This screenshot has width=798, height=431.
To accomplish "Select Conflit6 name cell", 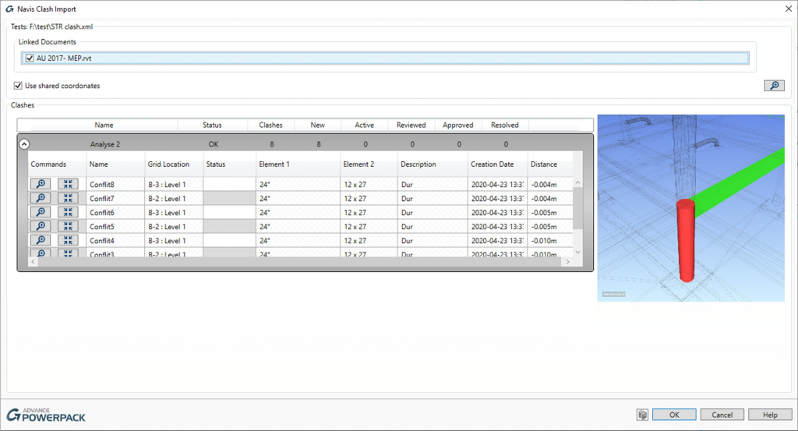I will tap(115, 212).
